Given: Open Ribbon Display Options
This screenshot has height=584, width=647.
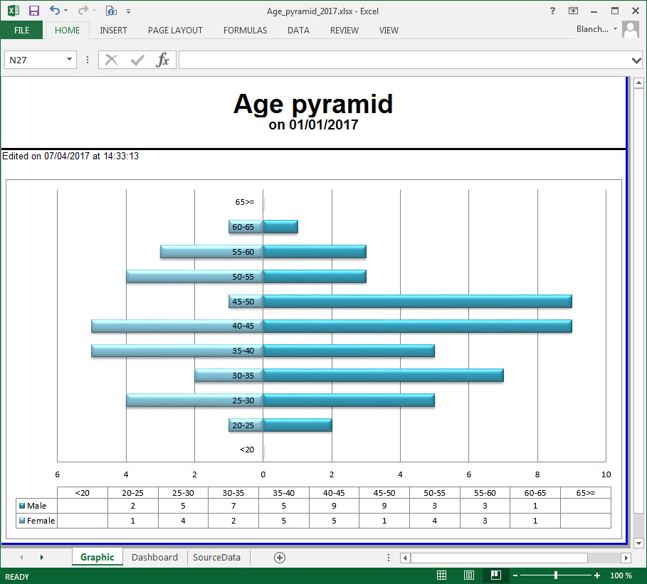Looking at the screenshot, I should click(573, 11).
